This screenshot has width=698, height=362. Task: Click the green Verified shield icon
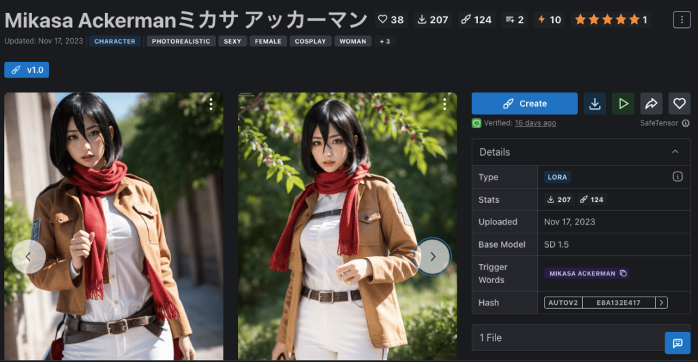point(476,123)
